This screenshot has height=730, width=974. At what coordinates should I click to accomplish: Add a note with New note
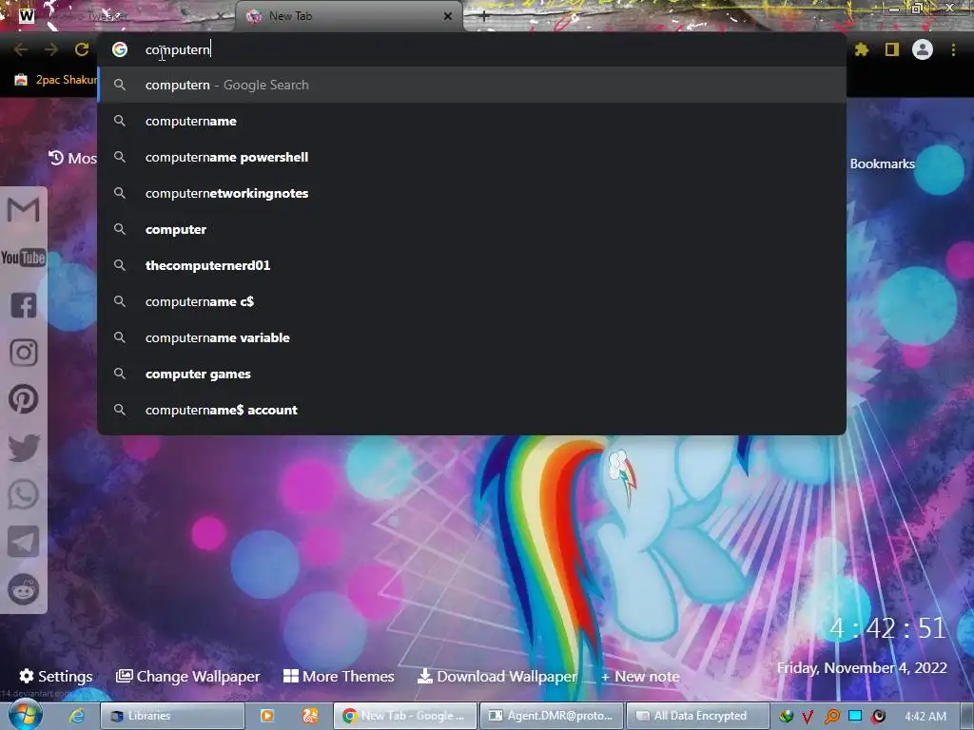[640, 677]
